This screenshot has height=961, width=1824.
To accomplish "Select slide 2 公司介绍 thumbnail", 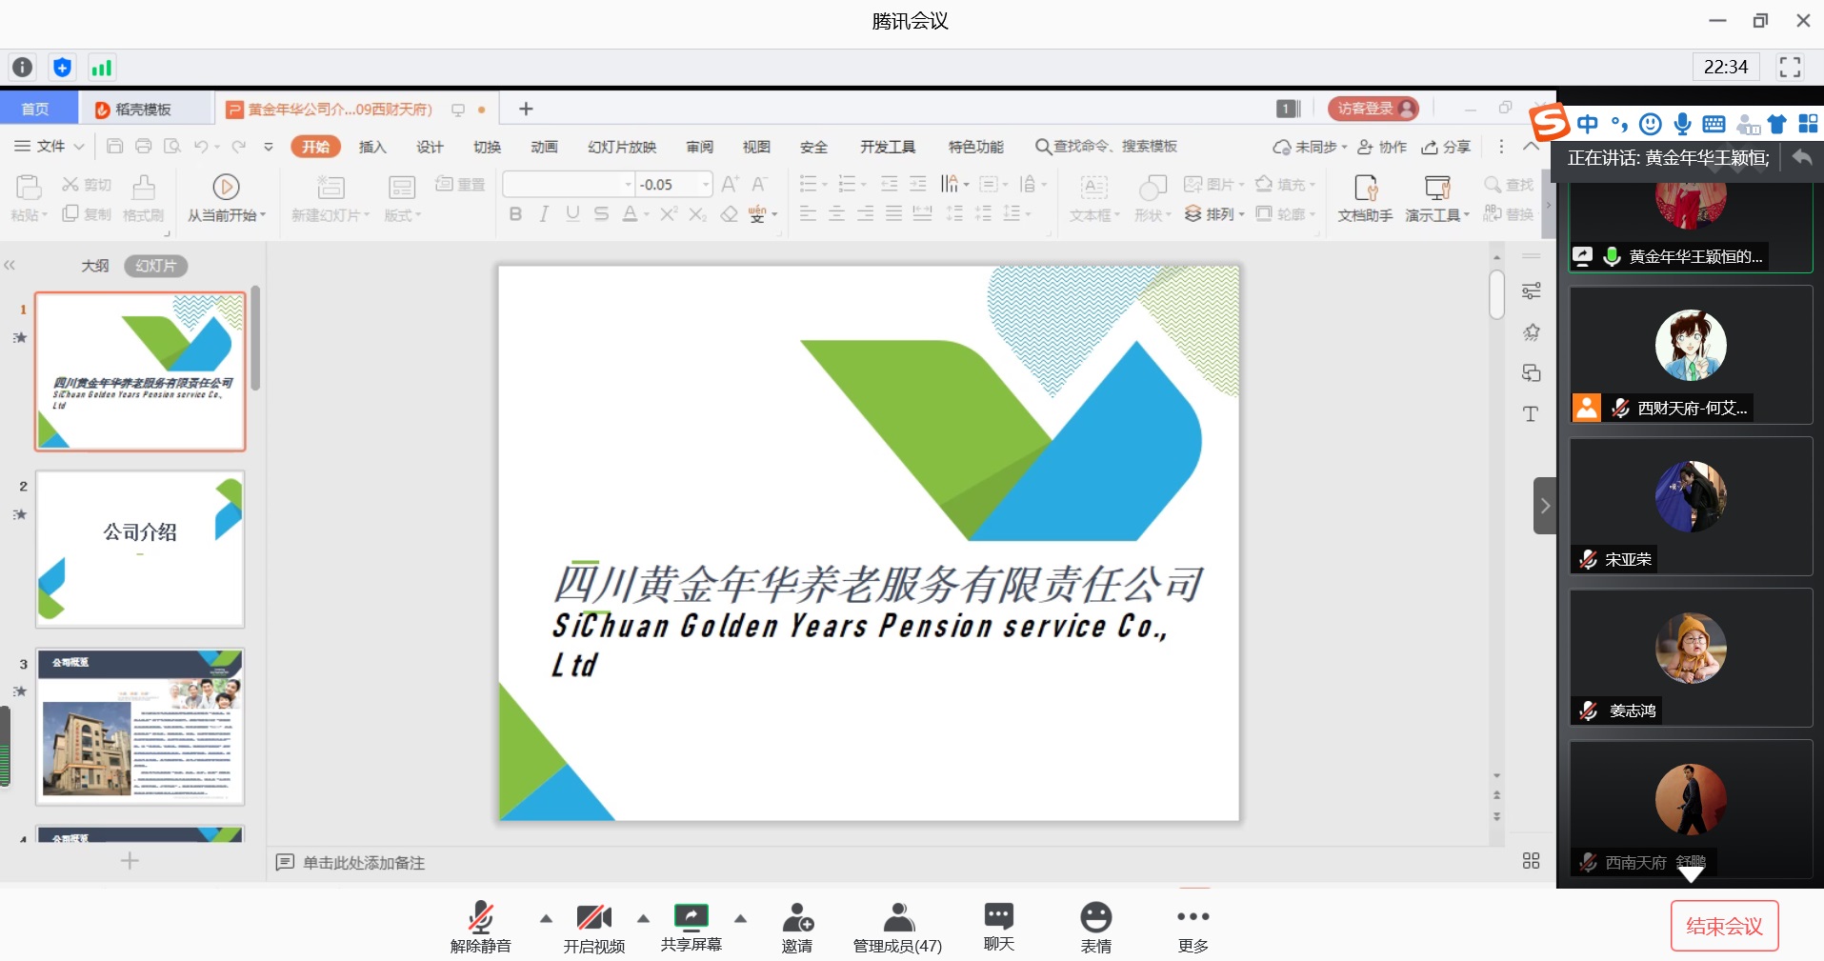I will [x=139, y=549].
